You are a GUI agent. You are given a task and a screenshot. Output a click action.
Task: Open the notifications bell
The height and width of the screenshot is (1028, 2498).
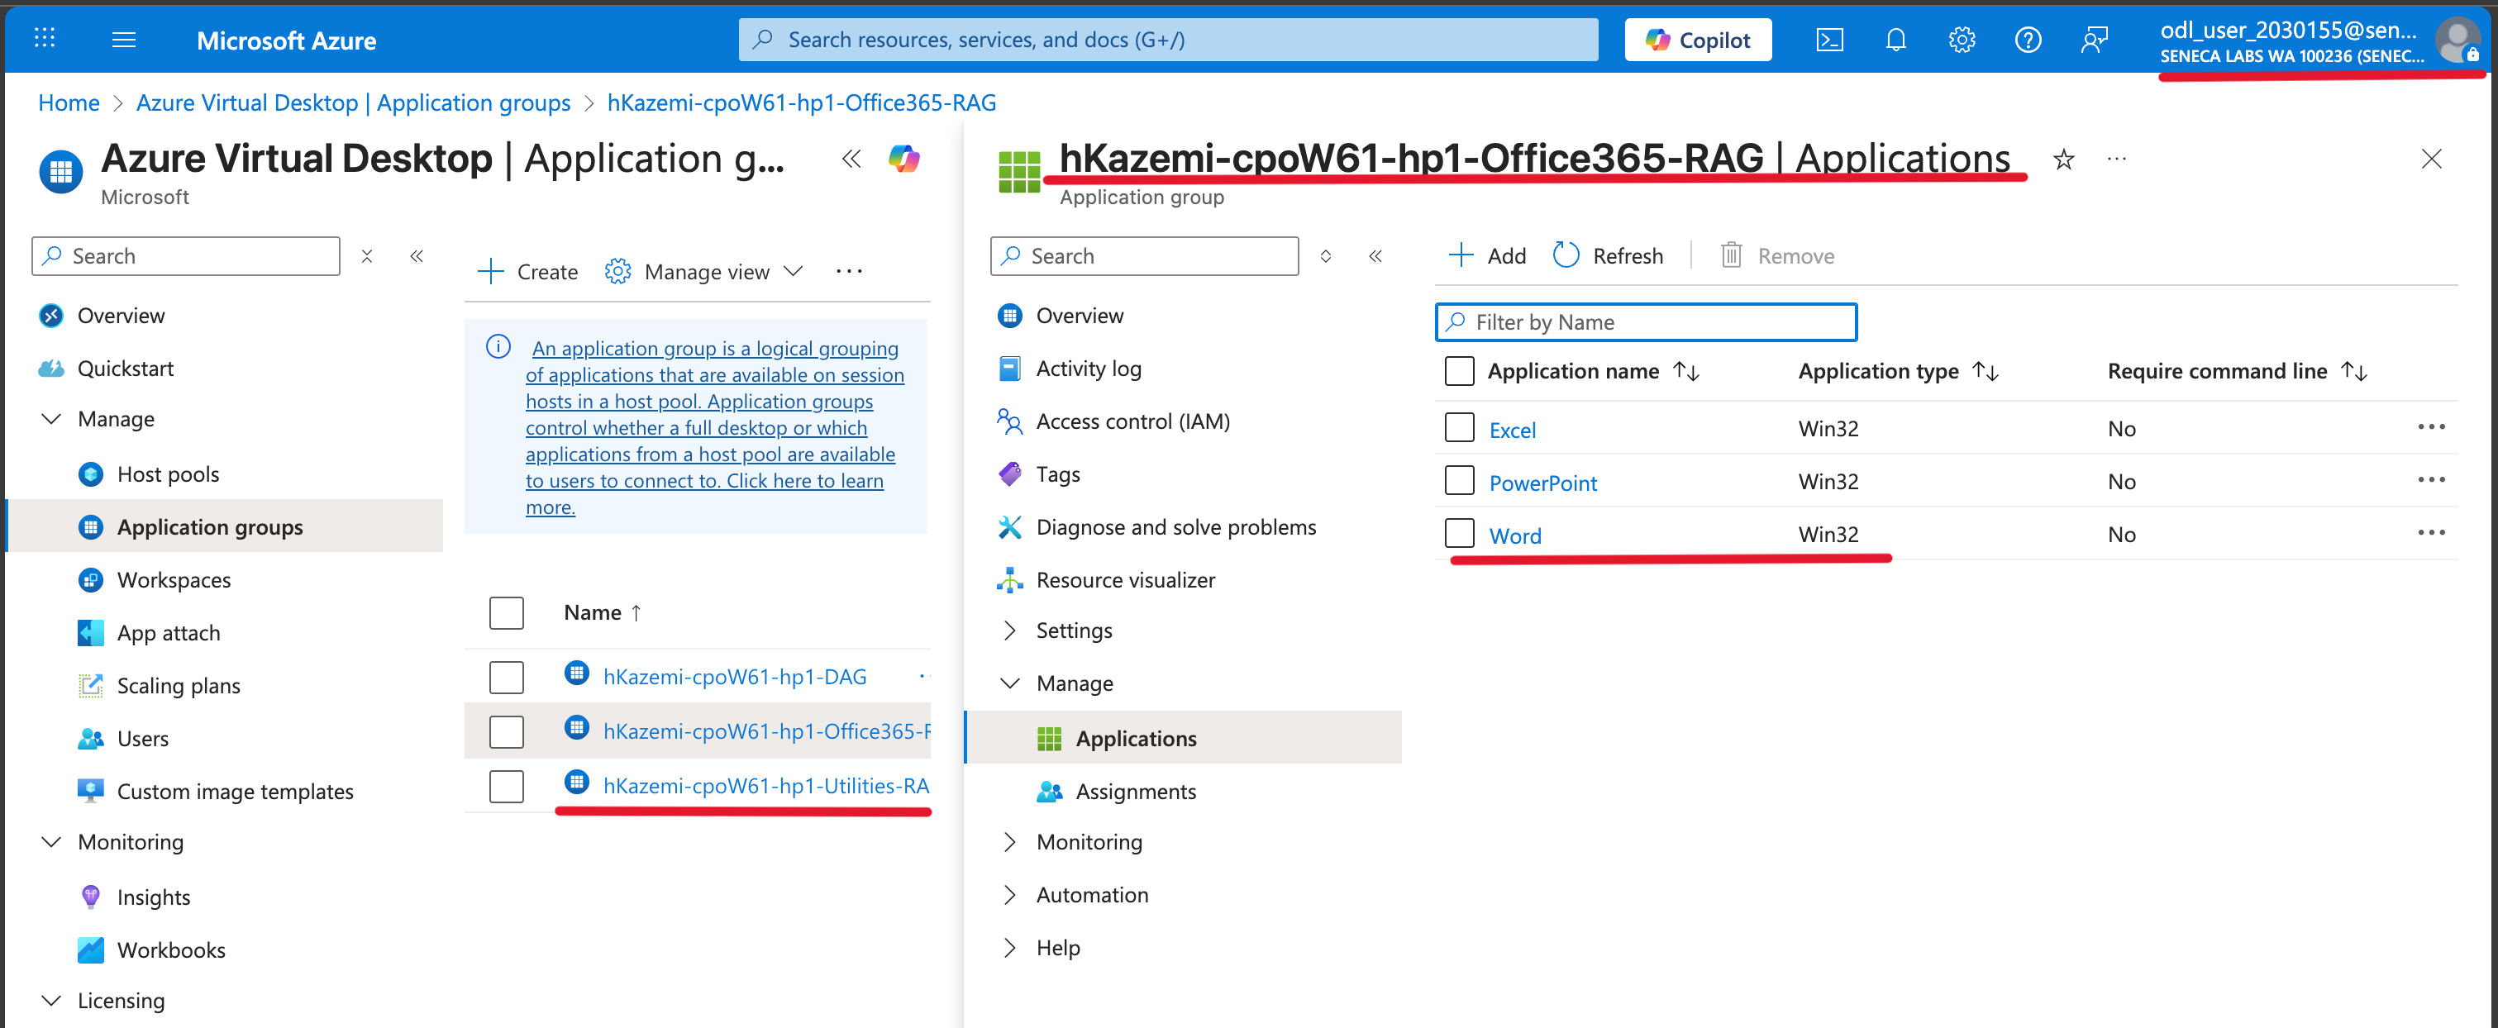(x=1895, y=40)
